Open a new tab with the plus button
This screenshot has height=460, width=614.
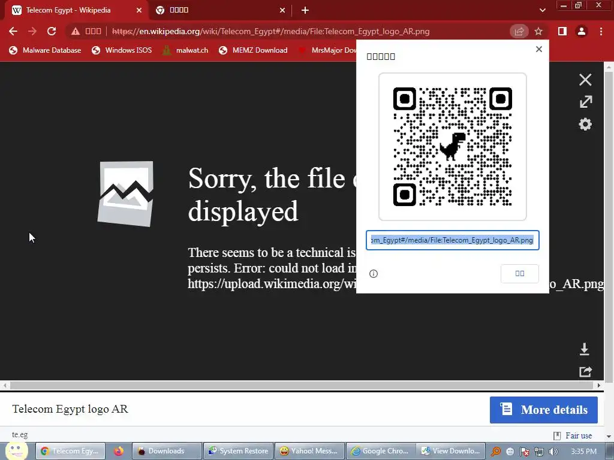[x=305, y=10]
